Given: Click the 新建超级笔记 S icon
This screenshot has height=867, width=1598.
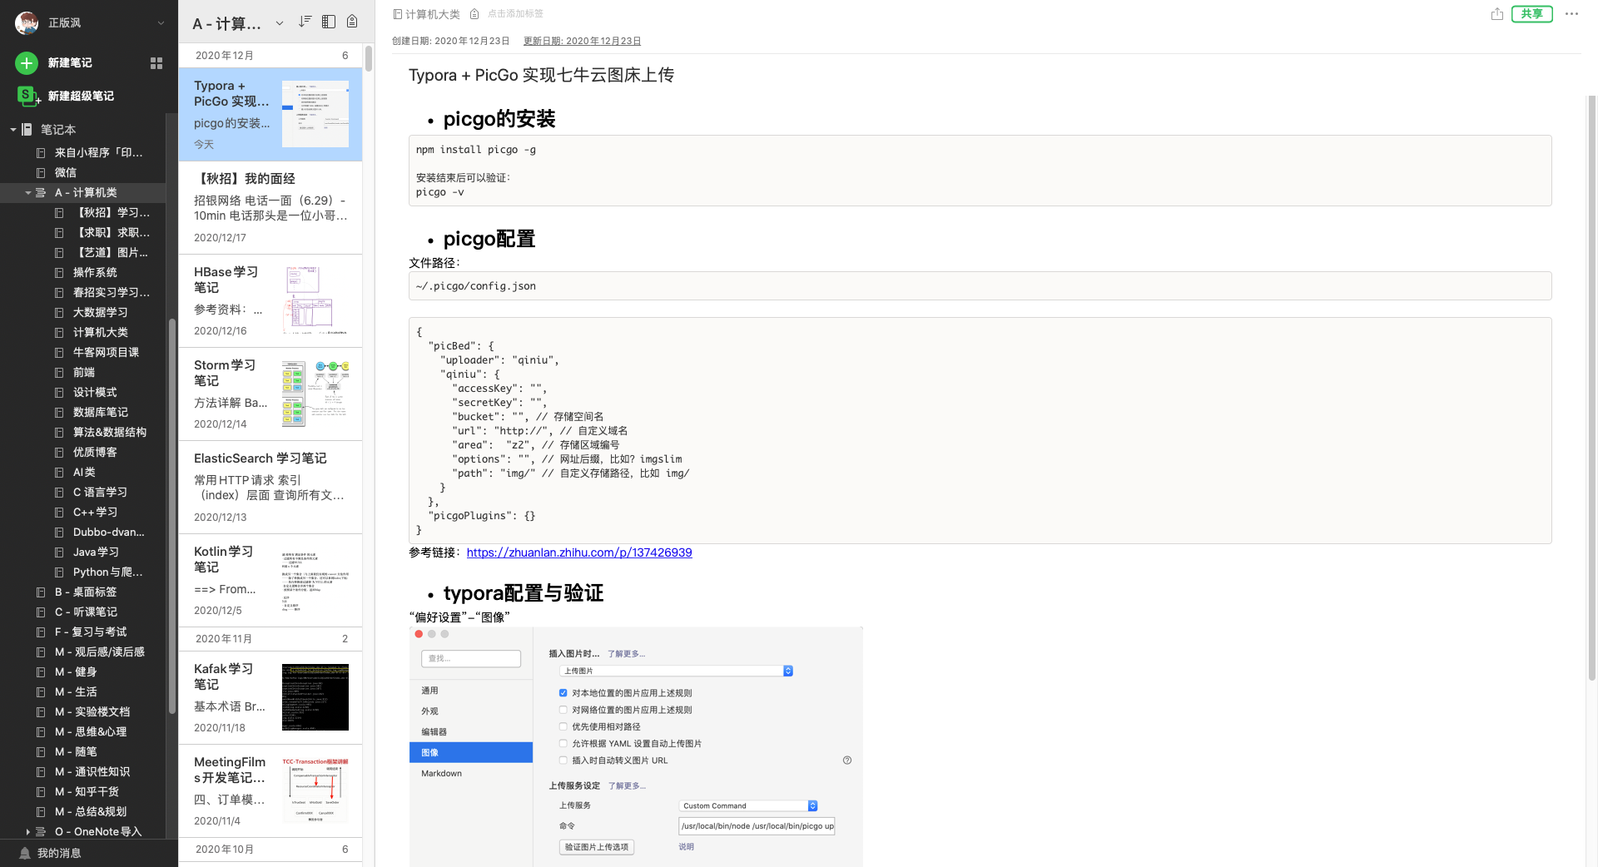Looking at the screenshot, I should click(x=26, y=97).
